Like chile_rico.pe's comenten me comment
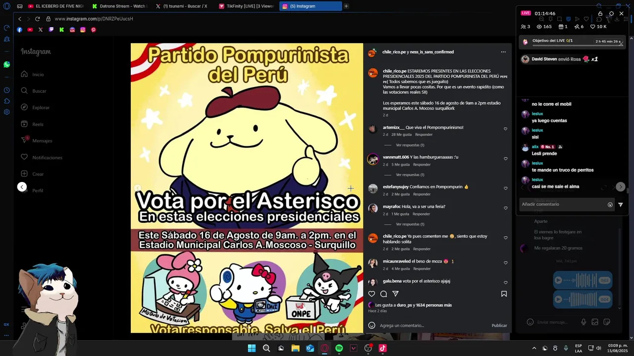634x356 pixels. [505, 238]
